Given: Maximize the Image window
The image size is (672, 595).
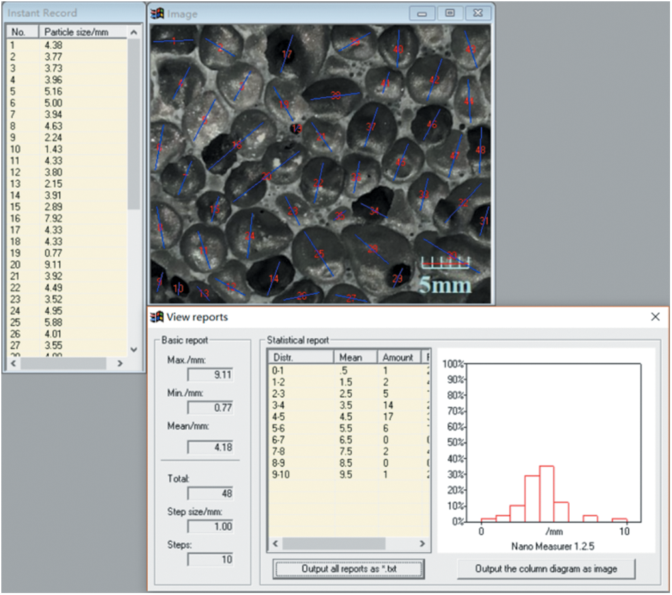Looking at the screenshot, I should tap(450, 13).
